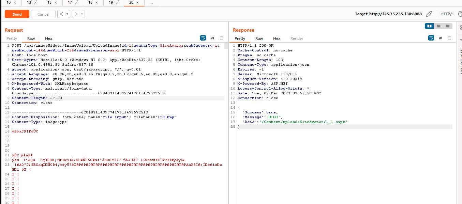This screenshot has width=462, height=204.
Task: Select Request Raw view tab
Action: tap(31, 38)
